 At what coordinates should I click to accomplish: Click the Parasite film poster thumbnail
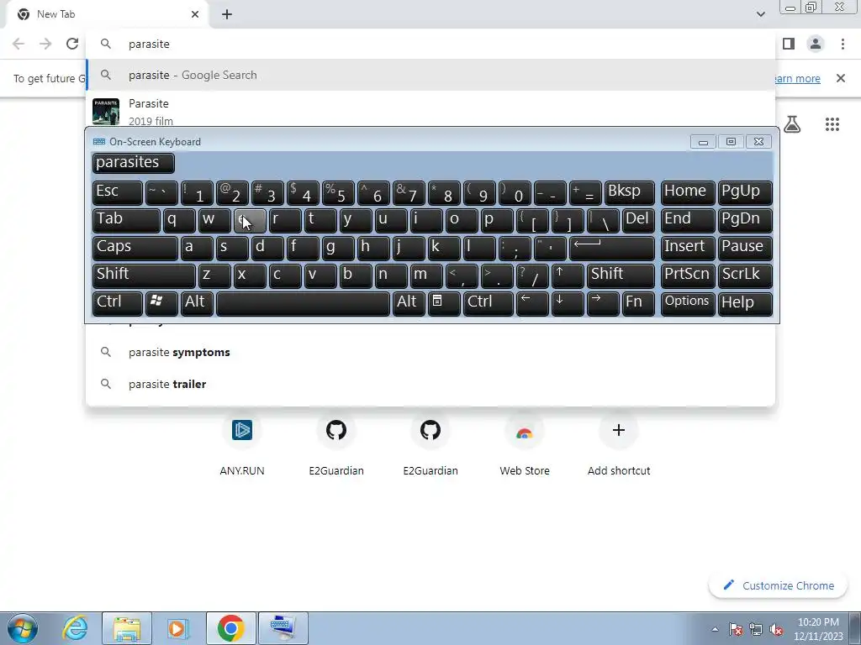pyautogui.click(x=105, y=112)
